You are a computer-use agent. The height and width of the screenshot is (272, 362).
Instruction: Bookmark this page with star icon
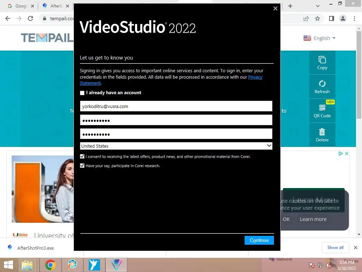click(317, 18)
